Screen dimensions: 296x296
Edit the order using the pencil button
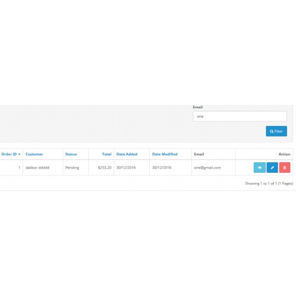[272, 168]
